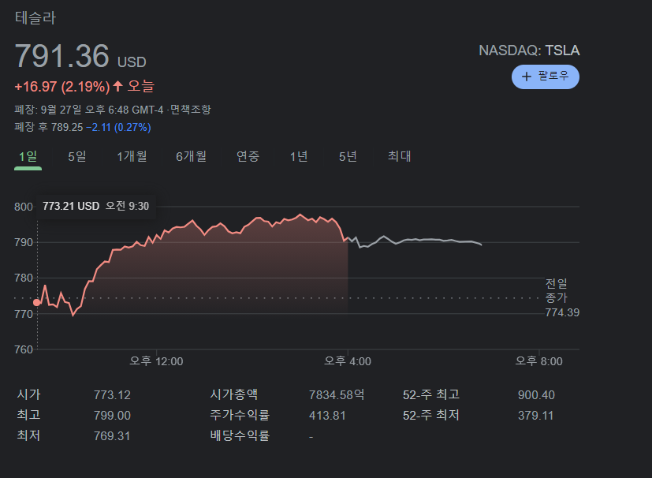The height and width of the screenshot is (478, 652).
Task: Click the 800 y-axis label
Action: pos(24,207)
